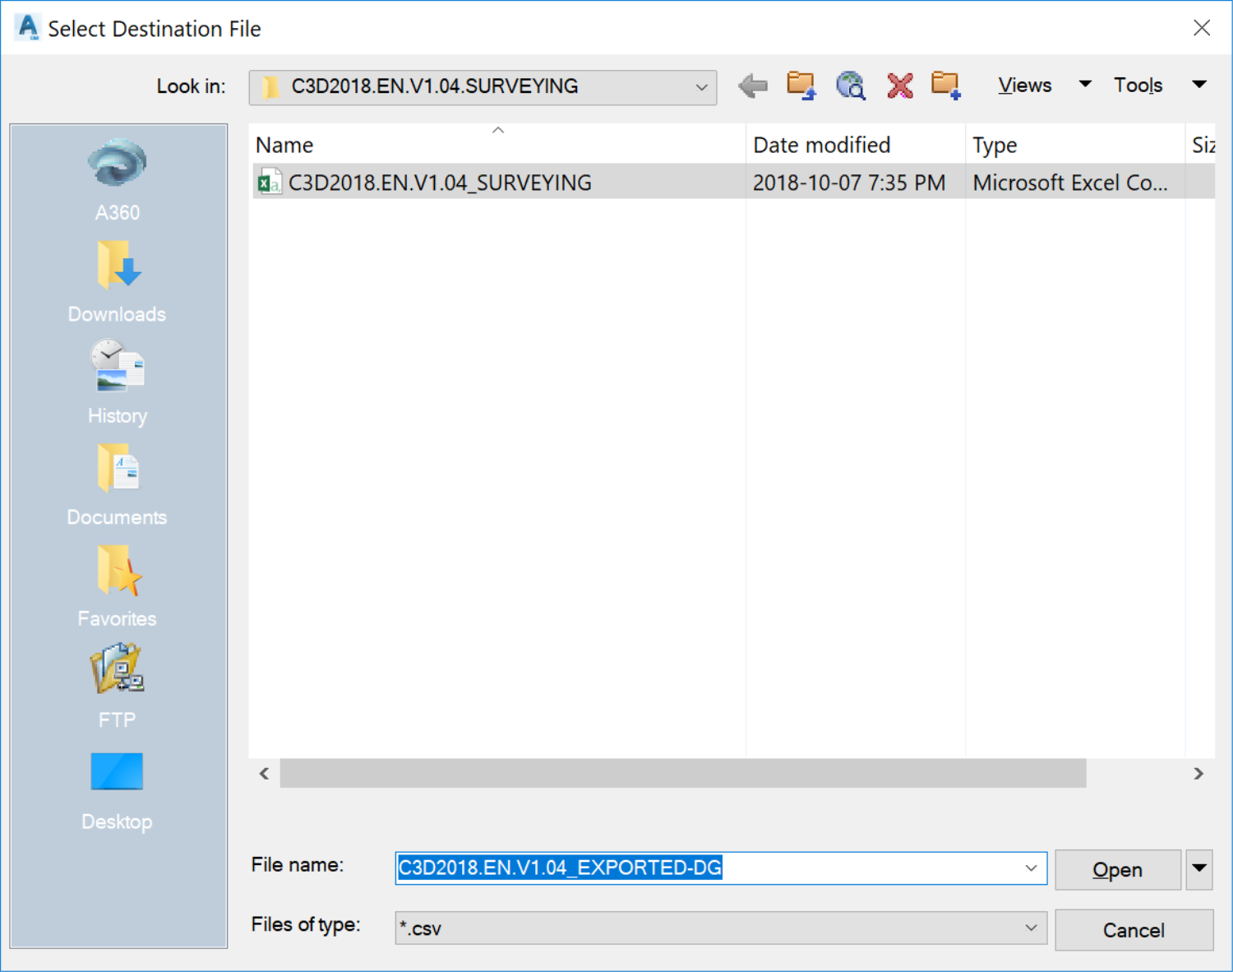Open the Open button's options arrow
This screenshot has height=972, width=1233.
pos(1199,869)
